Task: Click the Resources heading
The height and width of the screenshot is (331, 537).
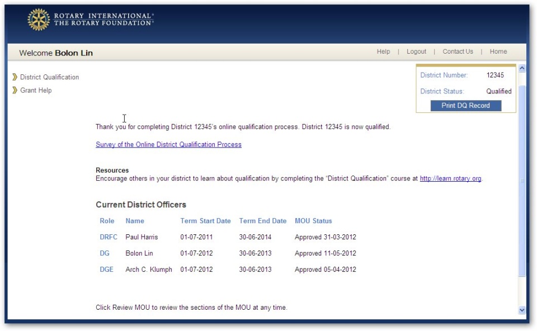Action: click(x=112, y=170)
